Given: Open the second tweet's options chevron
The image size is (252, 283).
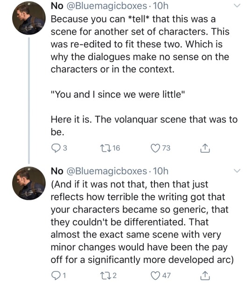Looking at the screenshot, I should [x=237, y=171].
